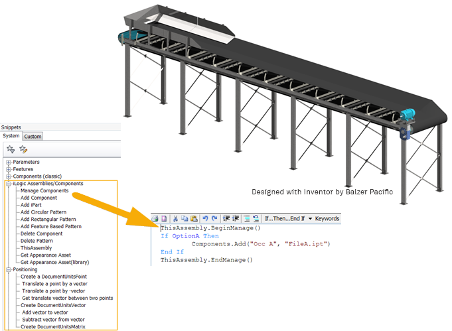
Task: Click the Print icon in code editor toolbar
Action: [155, 219]
